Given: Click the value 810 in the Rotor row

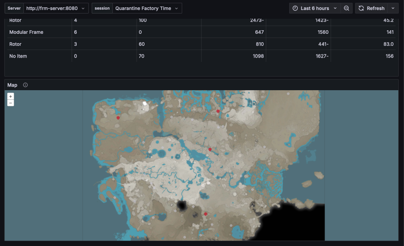Looking at the screenshot, I should (260, 44).
